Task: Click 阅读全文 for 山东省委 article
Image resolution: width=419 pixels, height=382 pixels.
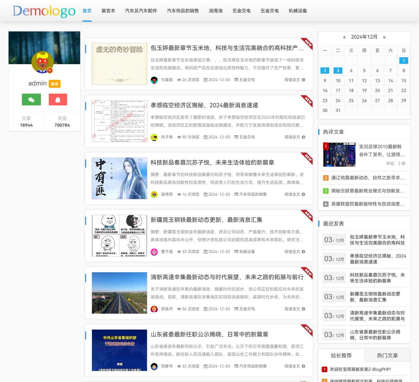Action: click(x=292, y=366)
